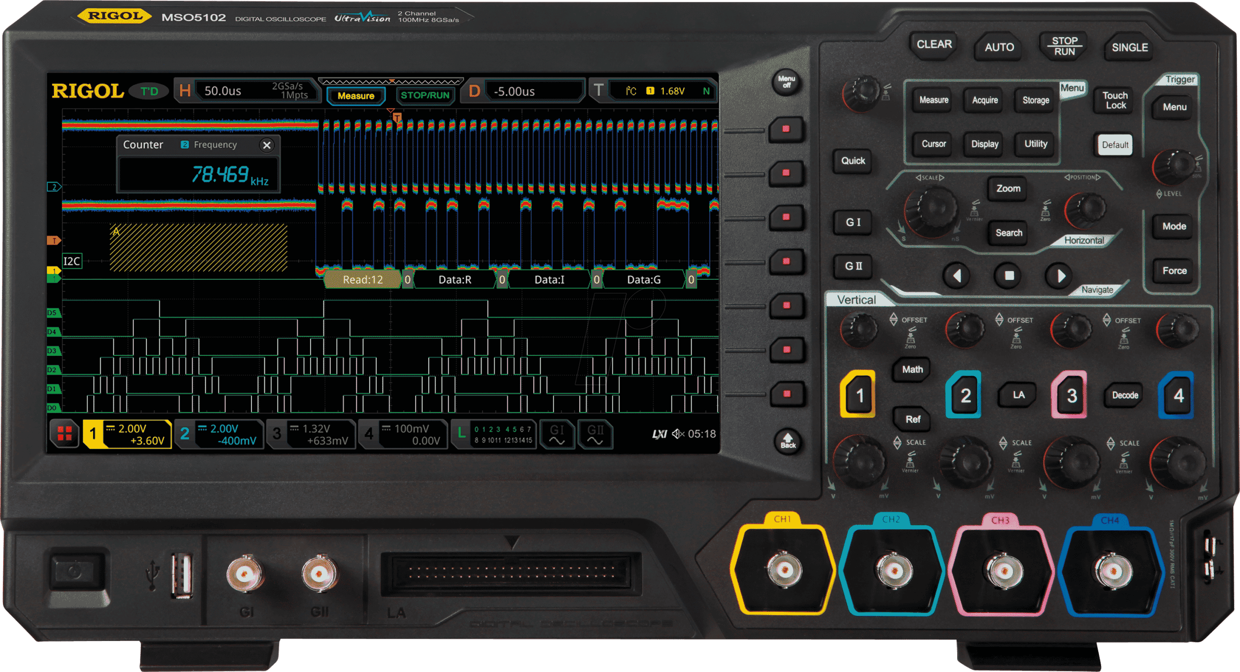Push the CLEAR button

pyautogui.click(x=934, y=45)
